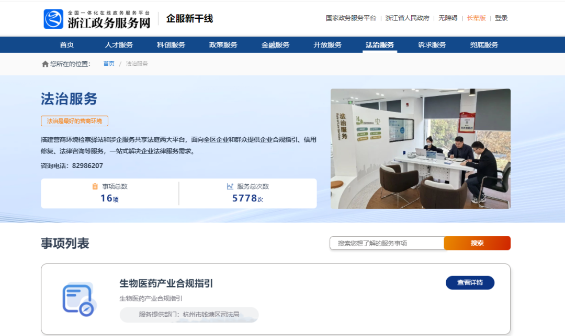Open the 兜底服务 tab

pos(484,45)
